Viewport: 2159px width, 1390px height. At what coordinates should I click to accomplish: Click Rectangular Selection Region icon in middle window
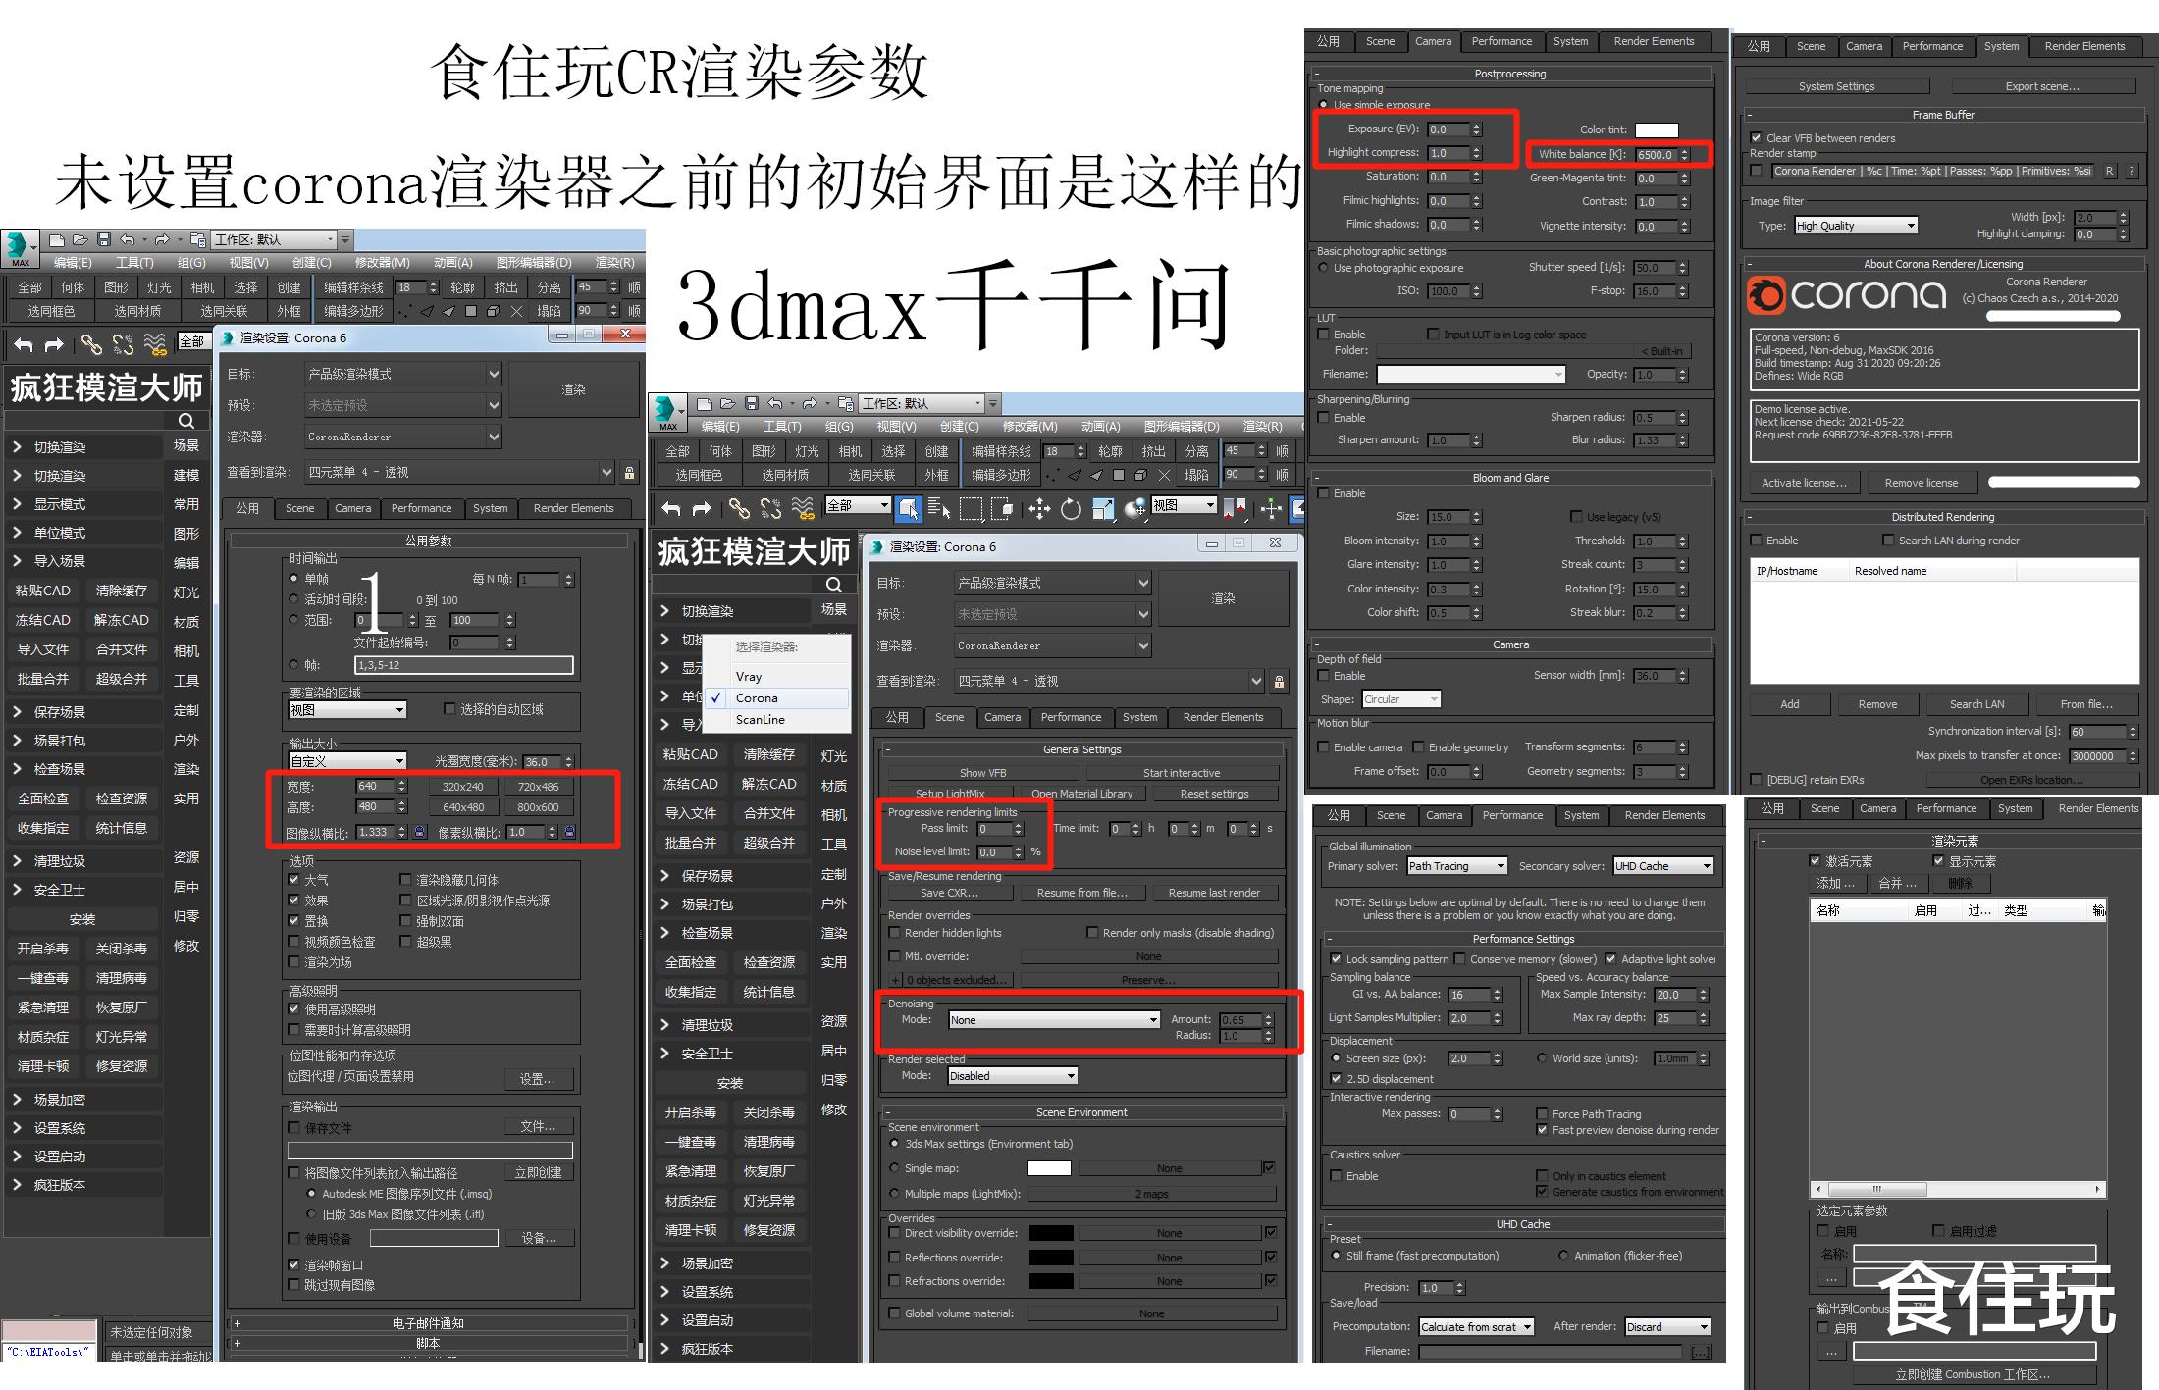coord(971,508)
